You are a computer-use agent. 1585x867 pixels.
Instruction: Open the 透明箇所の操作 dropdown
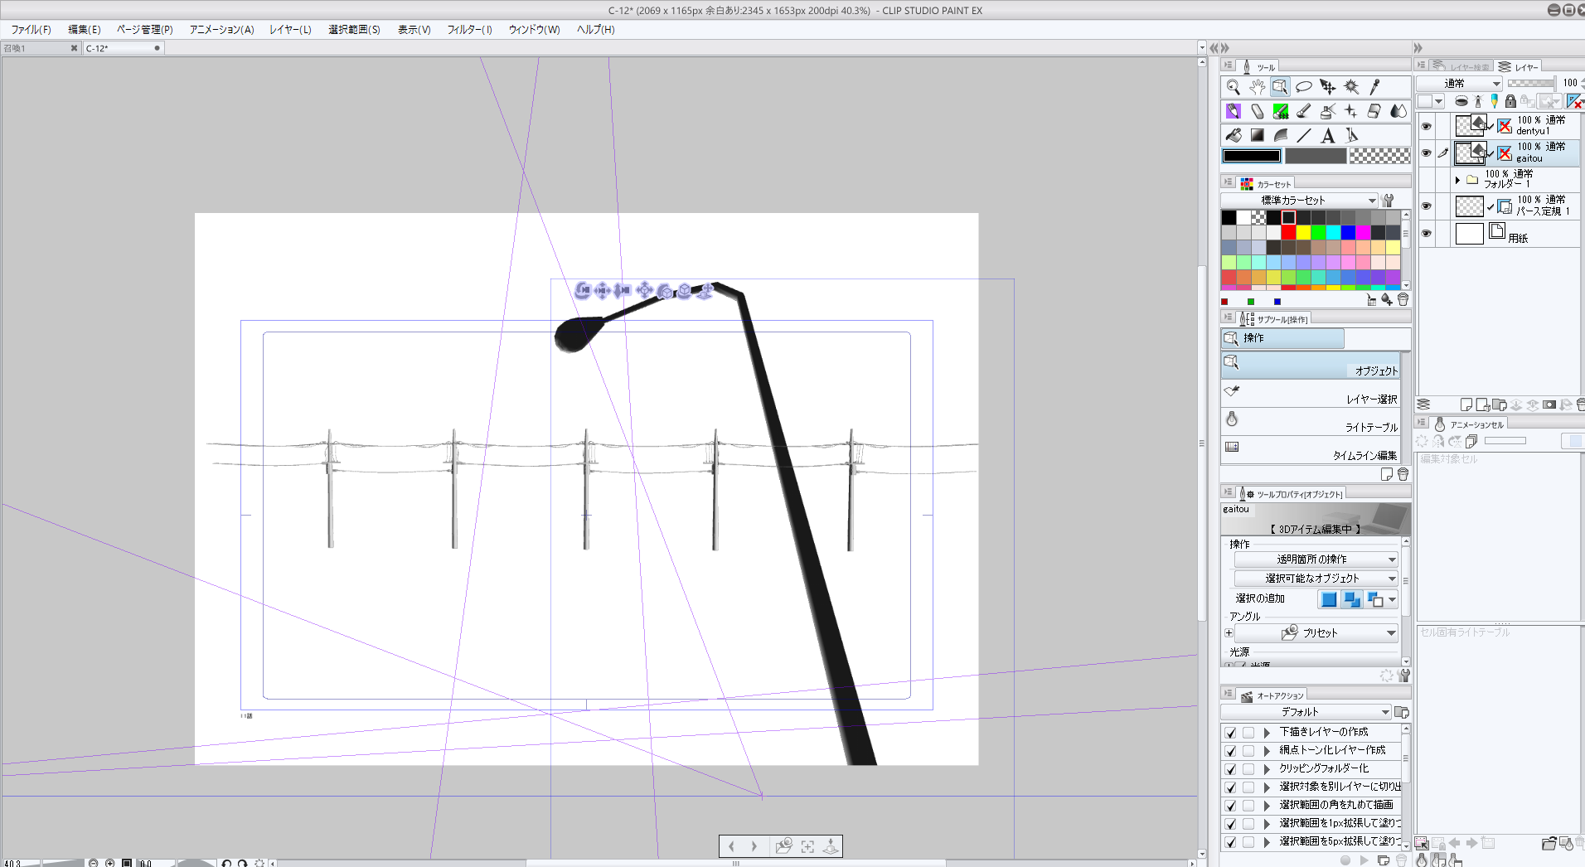(x=1316, y=559)
